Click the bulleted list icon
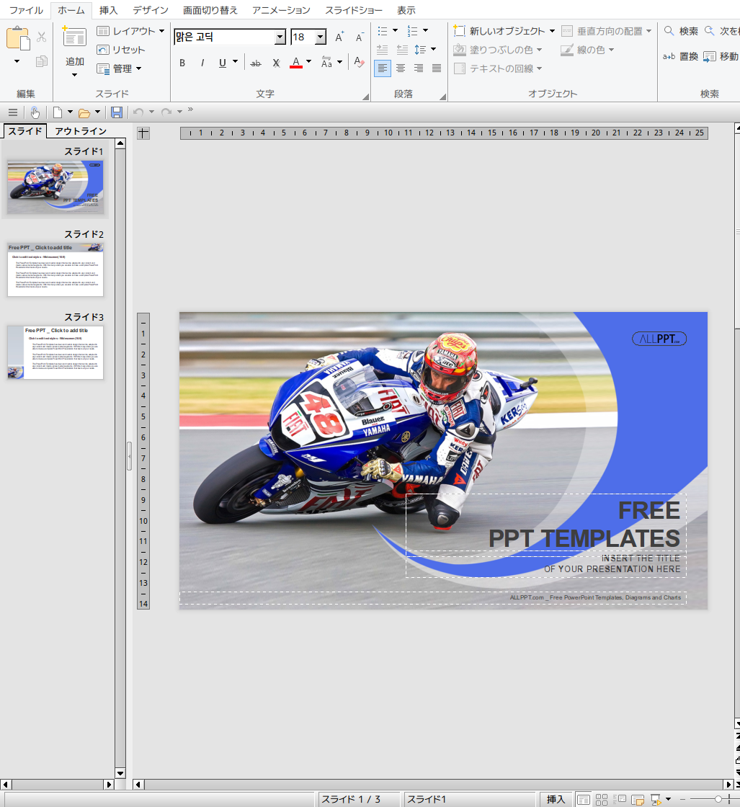This screenshot has height=807, width=740. (383, 31)
